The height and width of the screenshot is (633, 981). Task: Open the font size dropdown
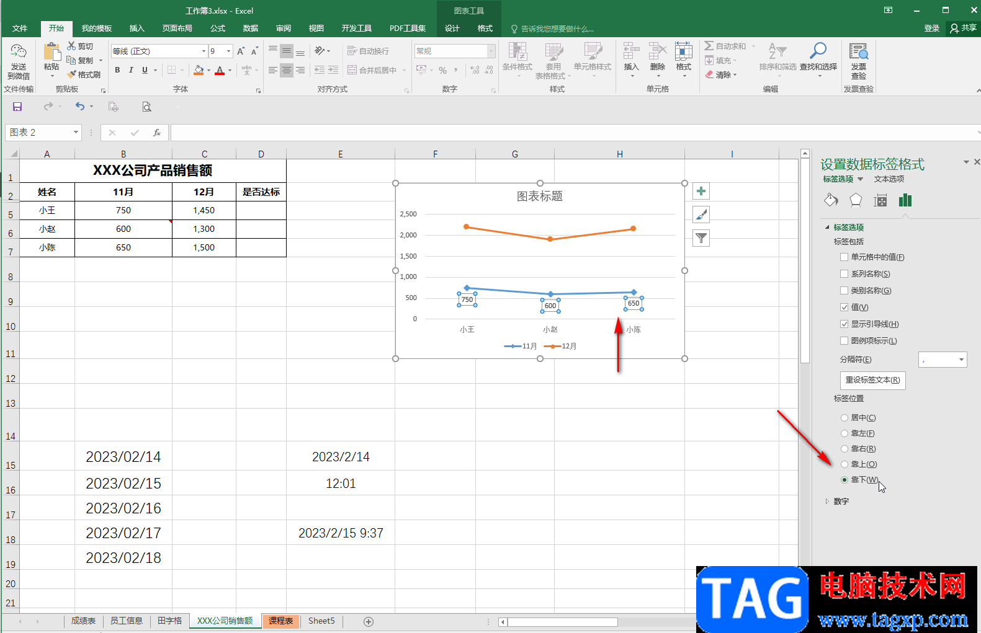point(229,51)
